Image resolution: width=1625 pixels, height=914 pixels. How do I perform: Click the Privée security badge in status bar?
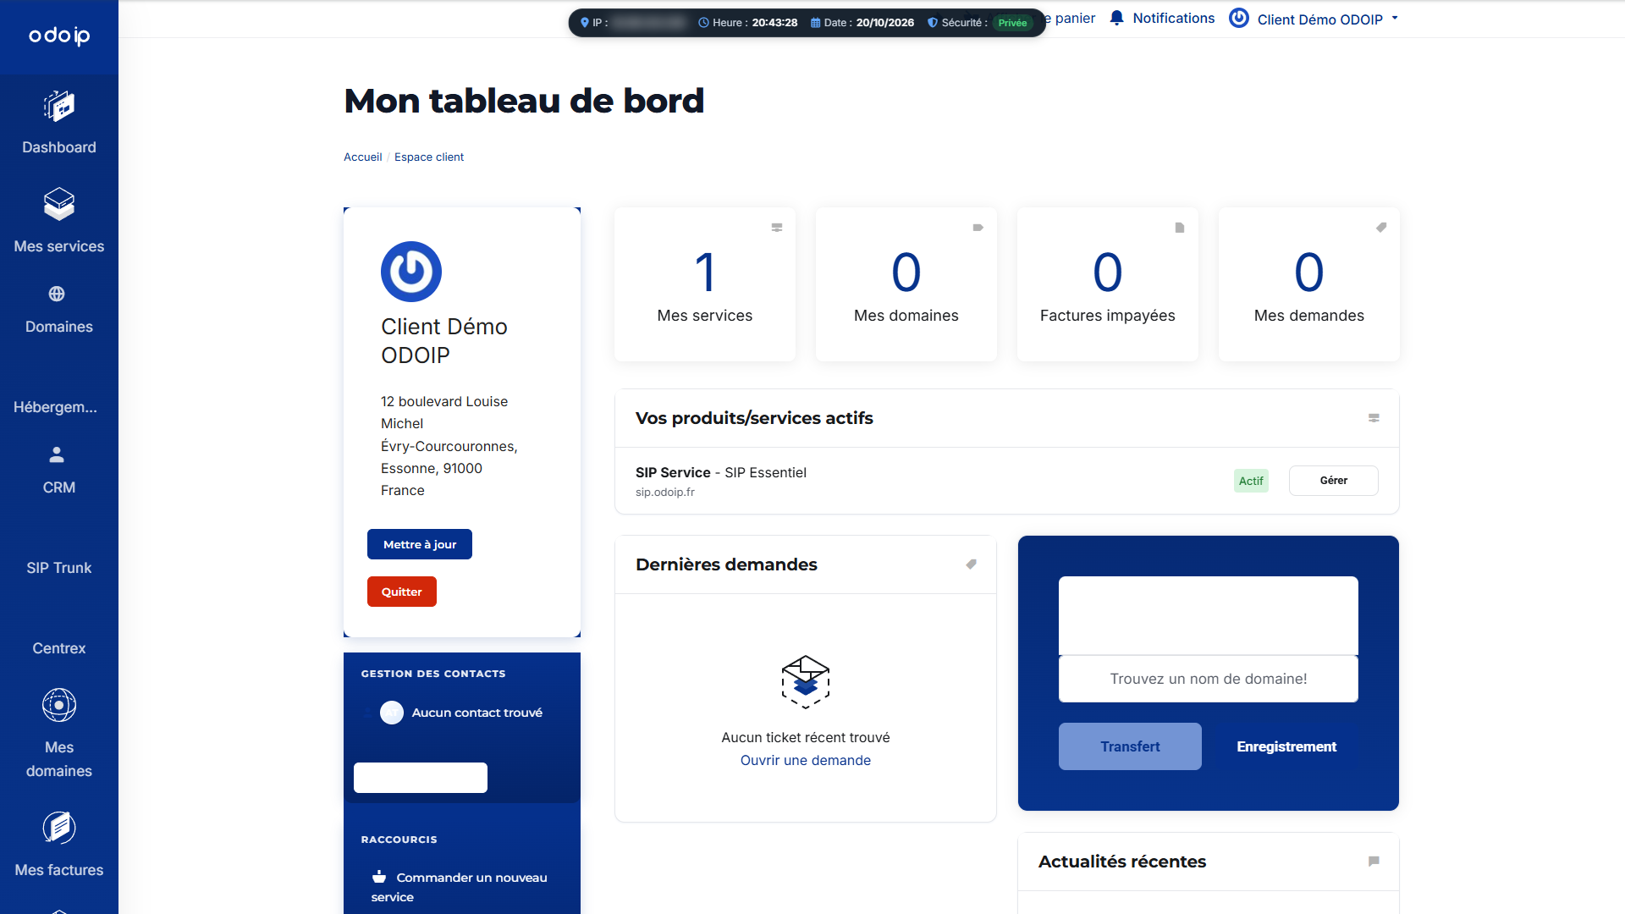coord(1012,23)
